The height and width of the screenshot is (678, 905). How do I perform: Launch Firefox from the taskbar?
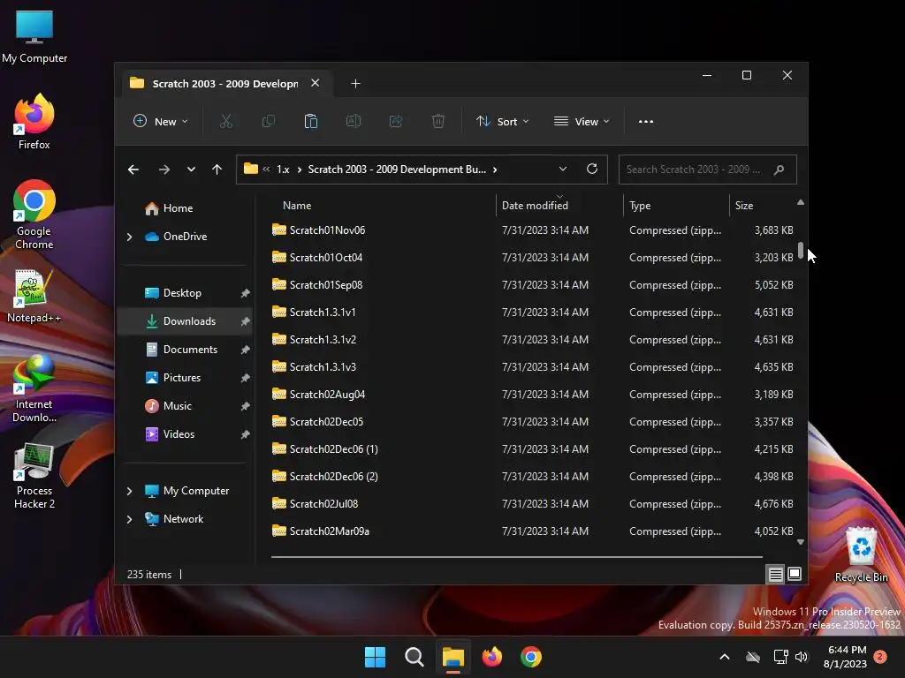tap(491, 657)
